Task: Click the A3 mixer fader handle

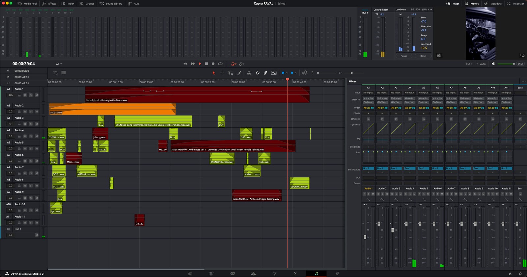Action: (393, 230)
